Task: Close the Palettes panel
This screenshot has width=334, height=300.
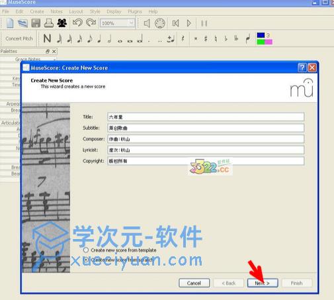Action: (54, 52)
